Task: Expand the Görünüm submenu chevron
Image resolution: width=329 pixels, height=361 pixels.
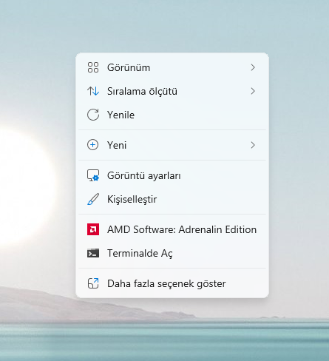Action: (253, 67)
